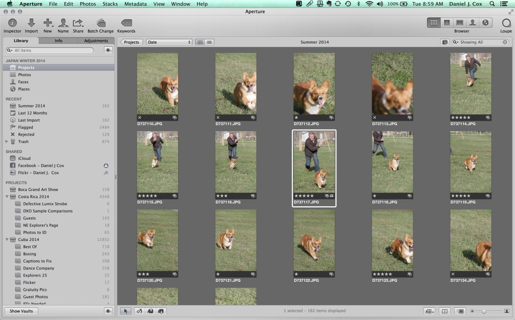Image resolution: width=515 pixels, height=320 pixels.
Task: Click the volume icon in menu bar
Action: tap(380, 4)
